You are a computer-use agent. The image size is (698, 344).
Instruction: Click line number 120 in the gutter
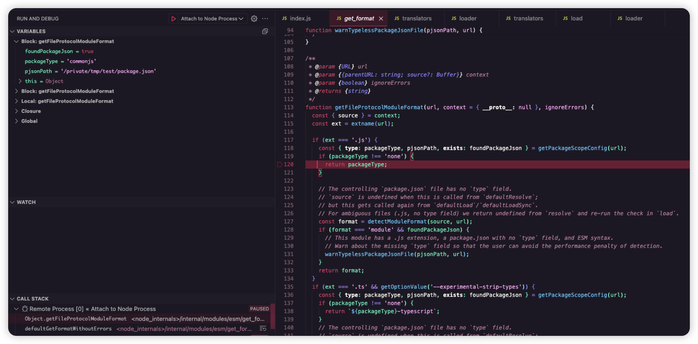289,165
